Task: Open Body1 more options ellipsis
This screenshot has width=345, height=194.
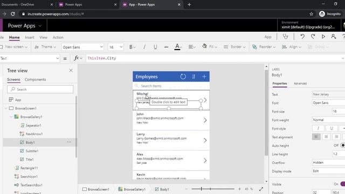Action: coord(69,142)
